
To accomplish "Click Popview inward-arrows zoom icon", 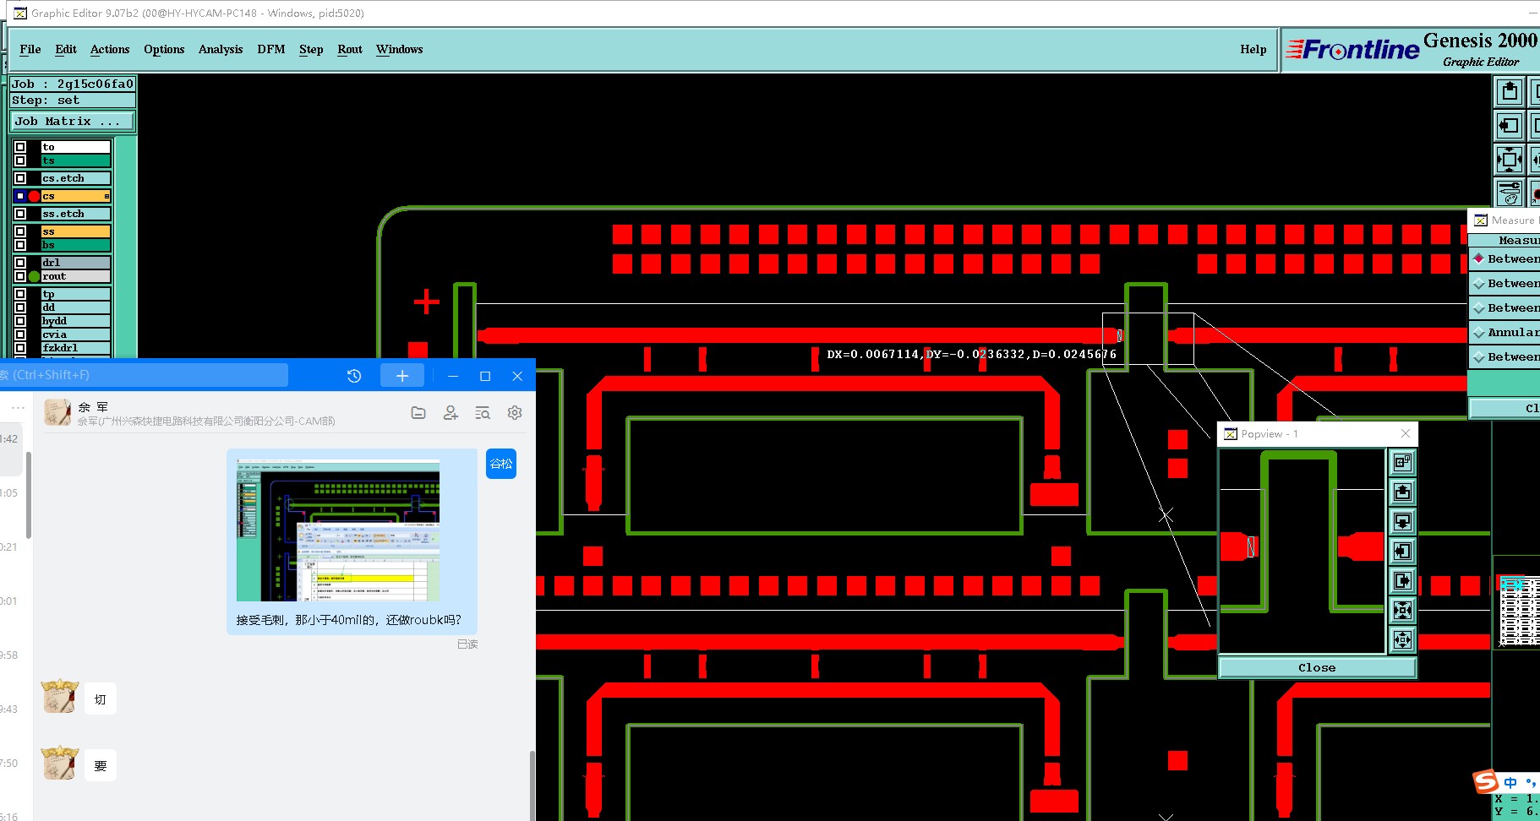I will [x=1402, y=610].
